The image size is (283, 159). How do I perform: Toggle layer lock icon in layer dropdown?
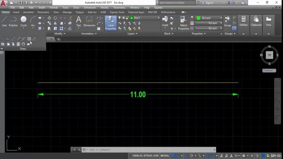[x=127, y=18]
